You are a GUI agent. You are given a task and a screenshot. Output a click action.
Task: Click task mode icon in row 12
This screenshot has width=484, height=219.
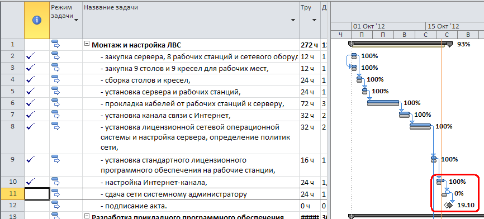click(55, 205)
